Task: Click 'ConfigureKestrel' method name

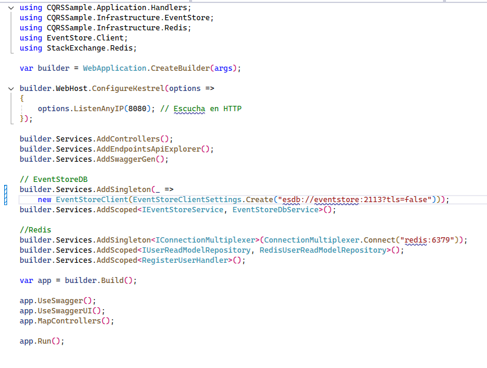Action: pyautogui.click(x=128, y=89)
